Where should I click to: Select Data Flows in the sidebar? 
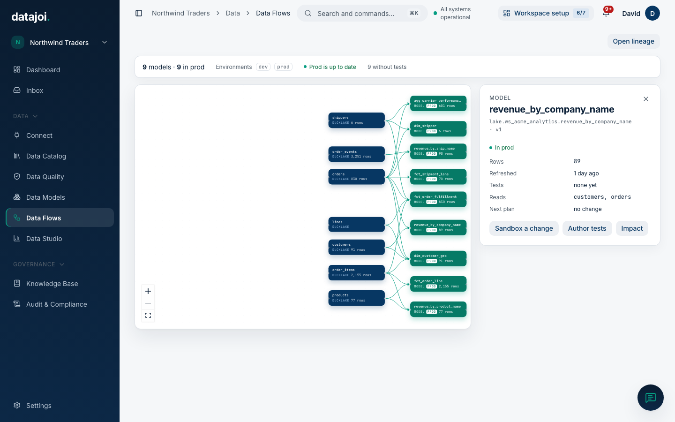[x=60, y=218]
